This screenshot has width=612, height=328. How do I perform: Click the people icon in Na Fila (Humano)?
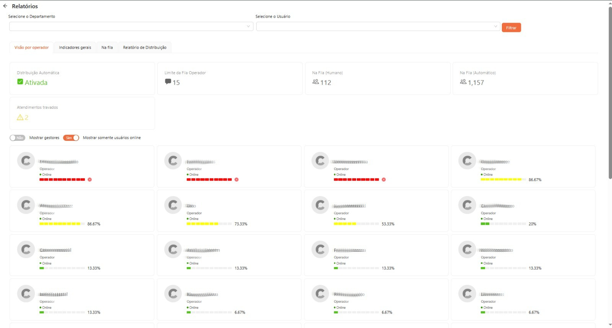(x=316, y=82)
